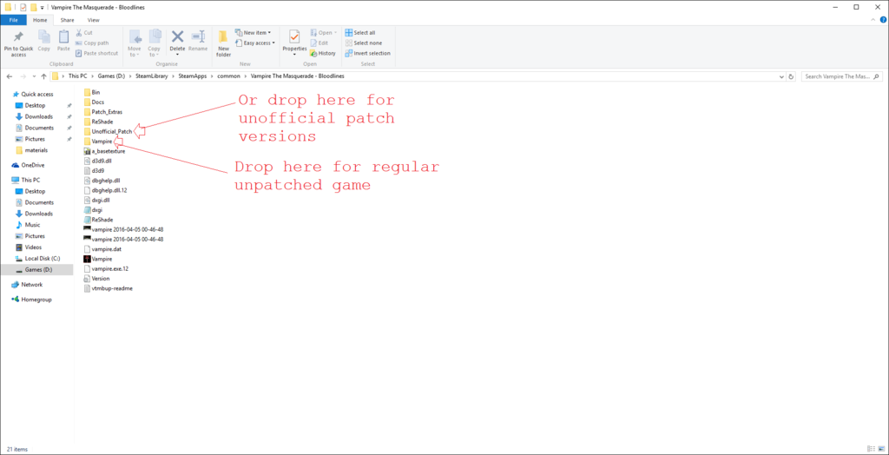Create a New folder
The height and width of the screenshot is (455, 889).
(x=223, y=43)
